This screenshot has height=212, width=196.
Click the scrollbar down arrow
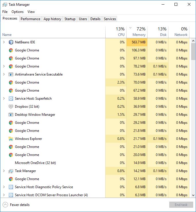(x=193, y=195)
